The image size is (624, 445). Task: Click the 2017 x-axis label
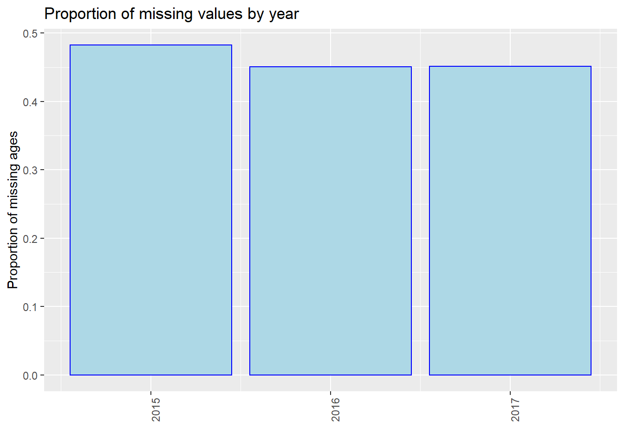515,409
